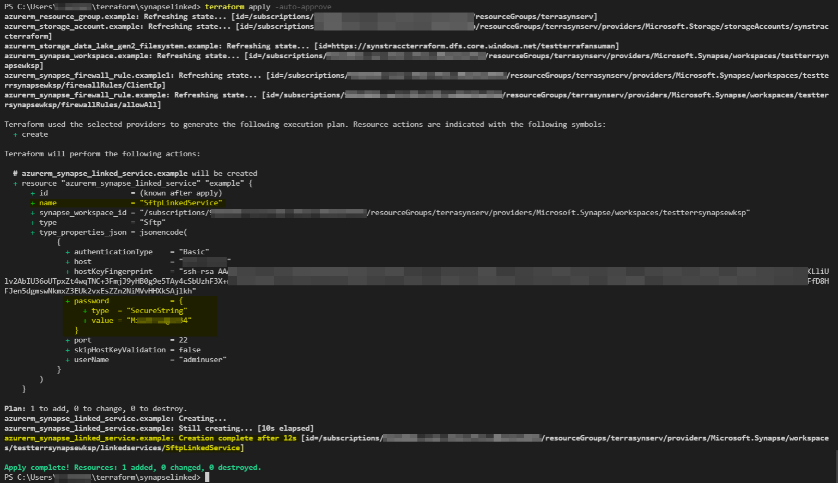
Task: Select the "-auto-approve" flag
Action: [303, 7]
